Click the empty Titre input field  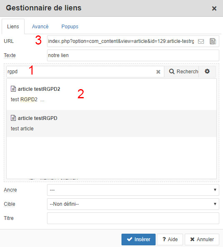(x=133, y=218)
